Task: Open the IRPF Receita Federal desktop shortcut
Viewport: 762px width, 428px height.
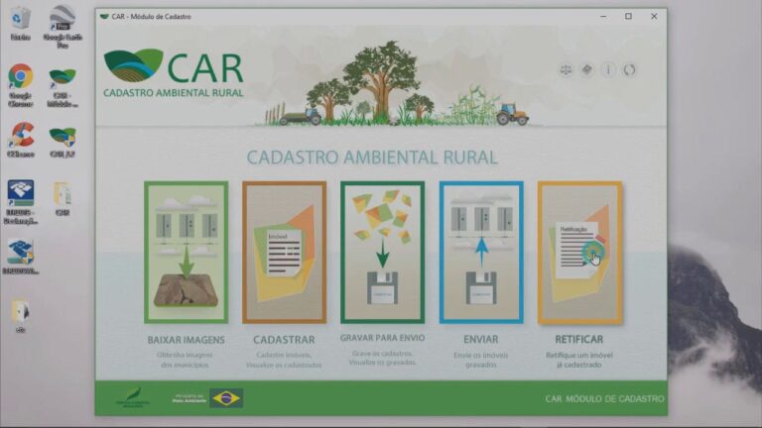Action: pos(21,202)
